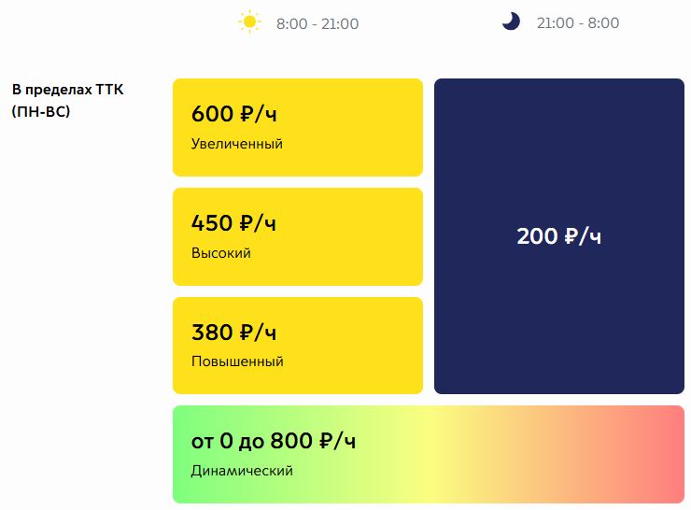Image resolution: width=691 pixels, height=510 pixels.
Task: Open the 450 ₽/ч Высокий tariff card
Action: (x=298, y=236)
